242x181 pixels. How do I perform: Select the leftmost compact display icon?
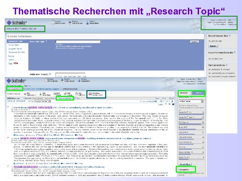(x=166, y=104)
